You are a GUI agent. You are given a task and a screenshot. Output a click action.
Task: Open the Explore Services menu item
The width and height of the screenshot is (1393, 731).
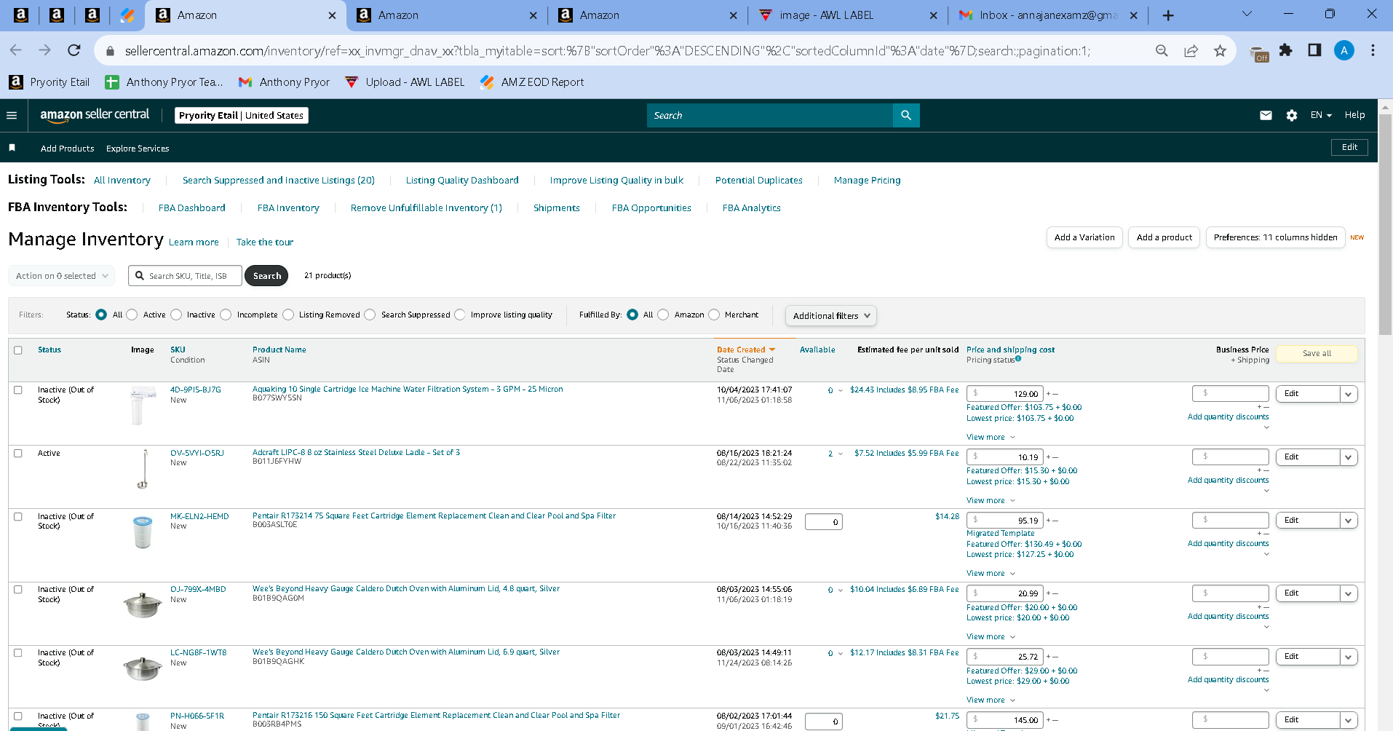tap(138, 149)
